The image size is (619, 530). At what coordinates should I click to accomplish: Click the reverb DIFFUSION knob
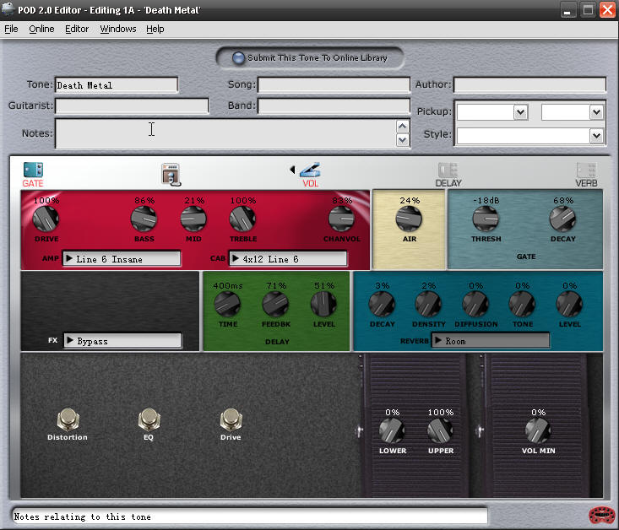[x=475, y=305]
